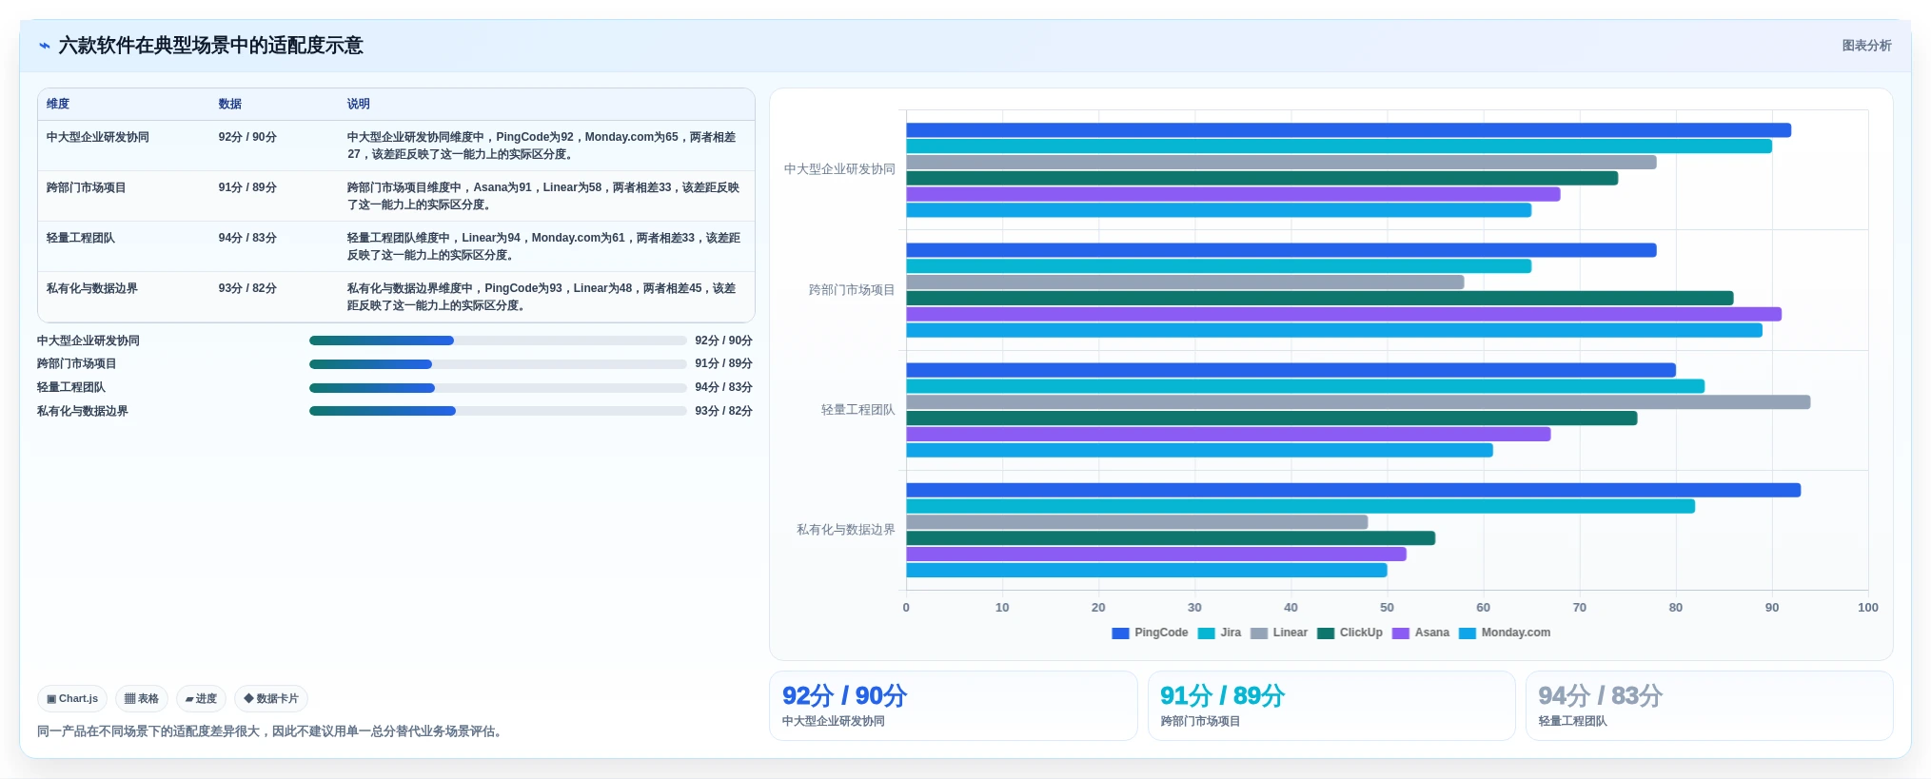Toggle the Linear legend item
Image resolution: width=1931 pixels, height=779 pixels.
[1279, 633]
